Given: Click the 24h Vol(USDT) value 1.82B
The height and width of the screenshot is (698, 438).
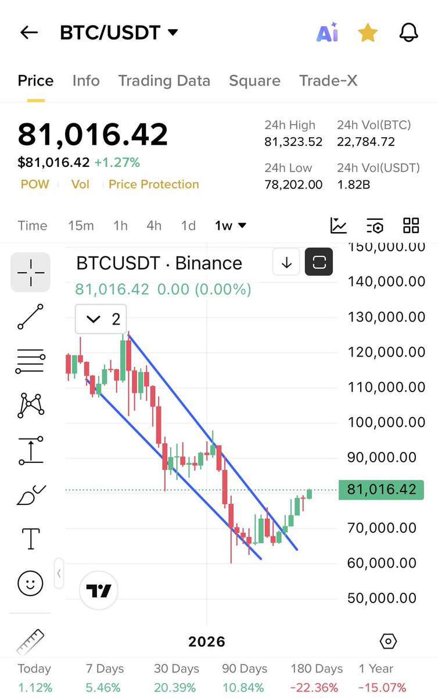Looking at the screenshot, I should pos(353,185).
